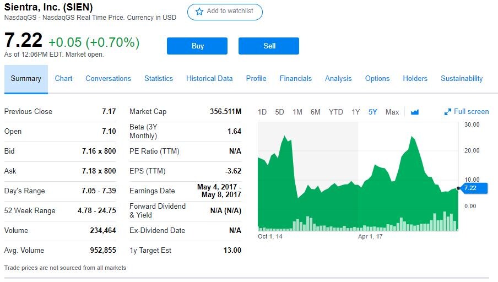Click the Volume value 234,464
498x282 pixels.
coord(103,231)
